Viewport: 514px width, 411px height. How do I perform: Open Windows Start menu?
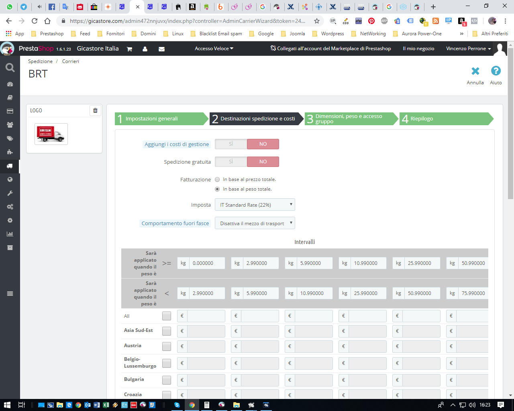pyautogui.click(x=7, y=405)
